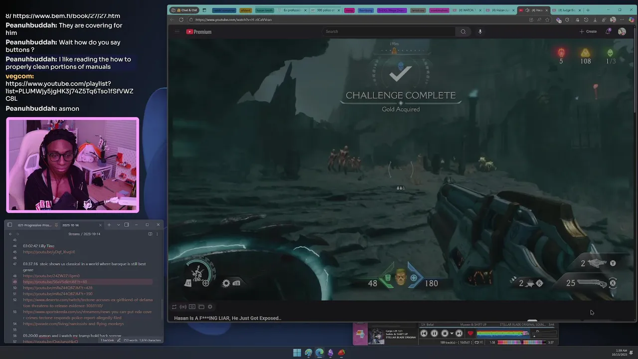This screenshot has width=638, height=359.
Task: Open a new tab in Obsidian
Action: (x=109, y=225)
